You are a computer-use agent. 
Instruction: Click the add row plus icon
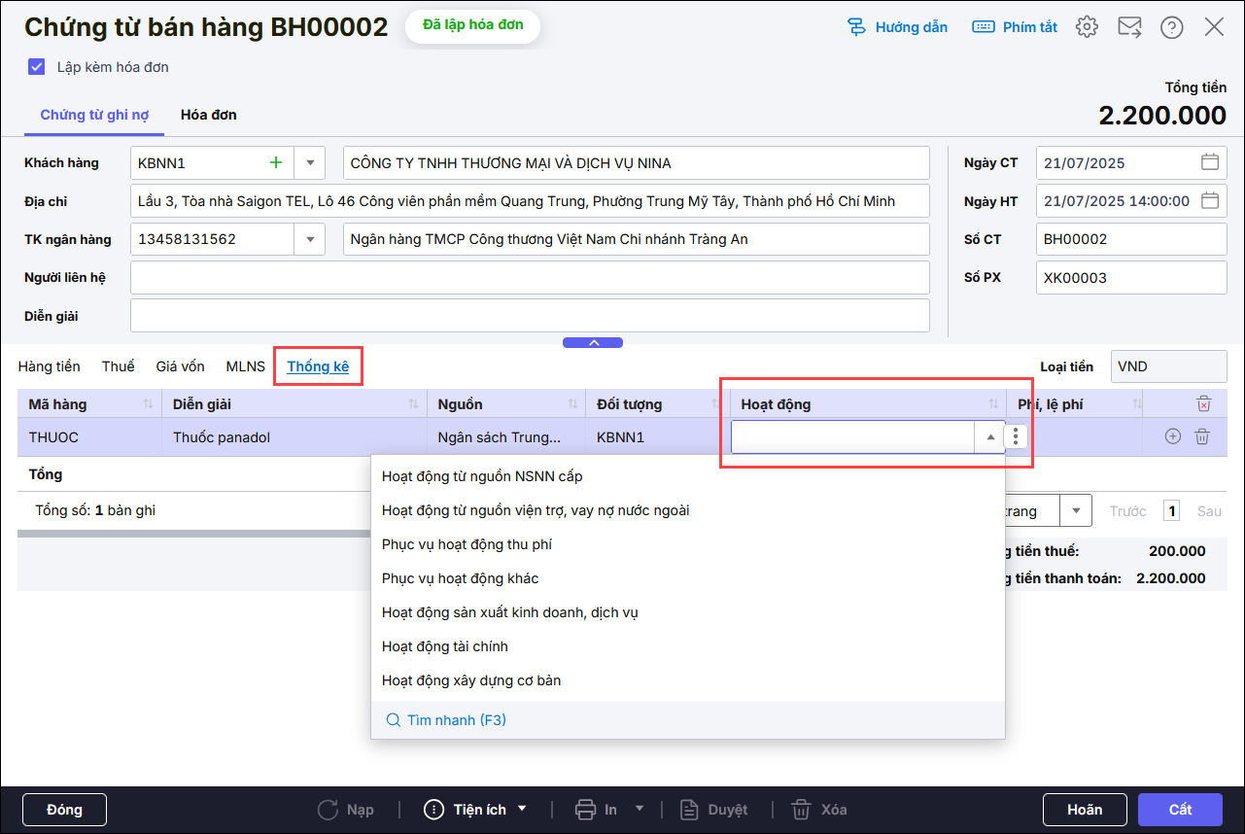click(1173, 436)
